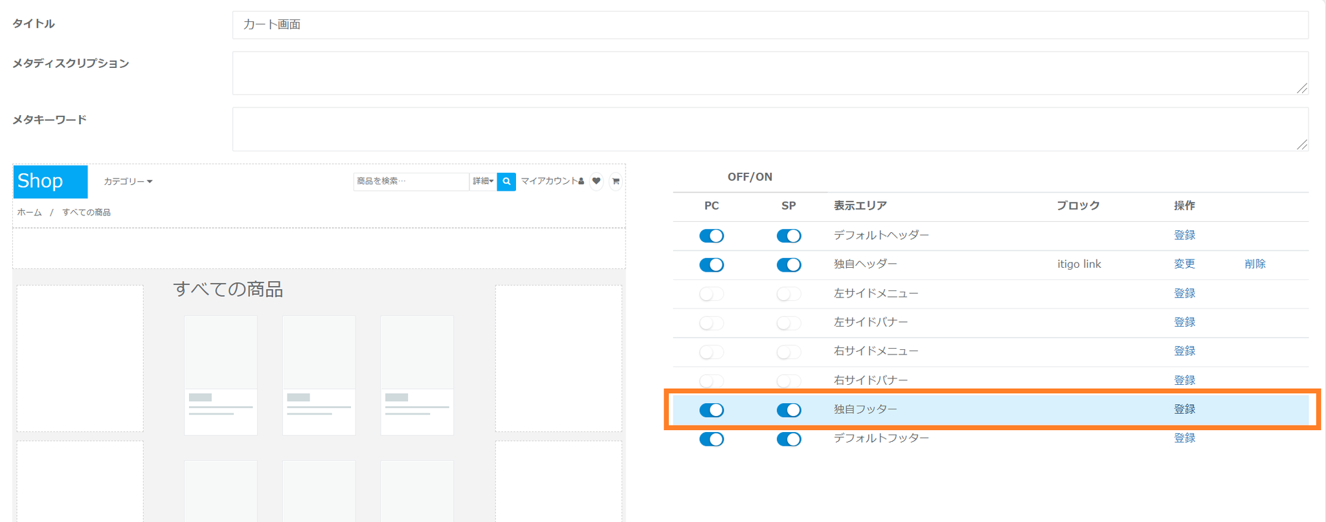Open the 詳細 search options dropdown

[482, 182]
